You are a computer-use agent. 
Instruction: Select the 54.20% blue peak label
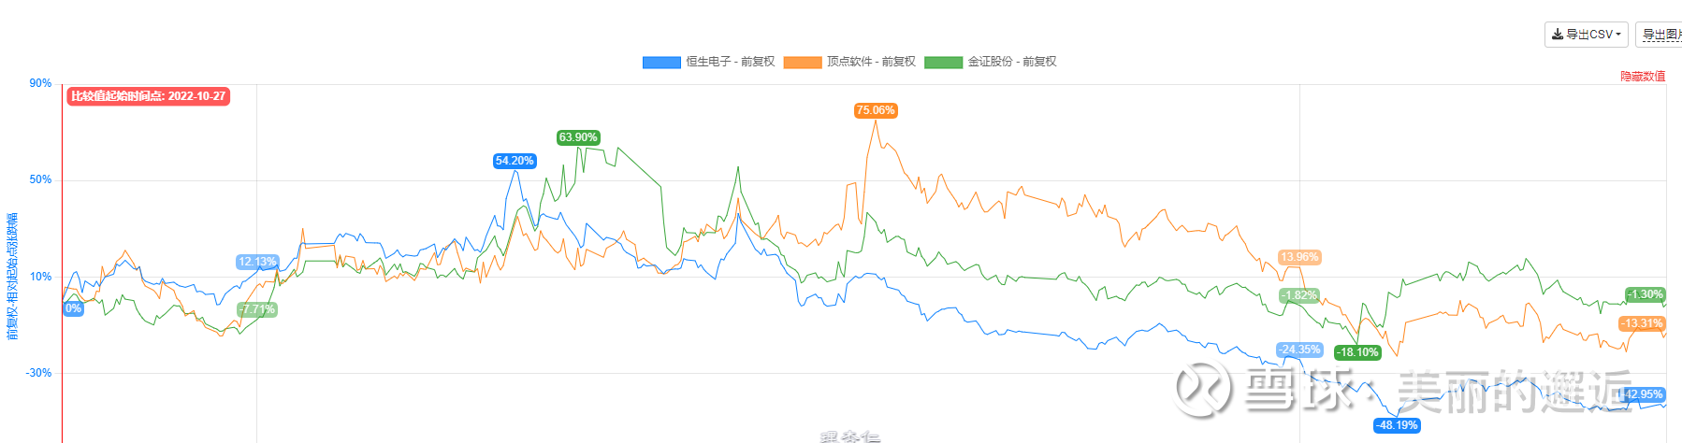click(x=515, y=161)
